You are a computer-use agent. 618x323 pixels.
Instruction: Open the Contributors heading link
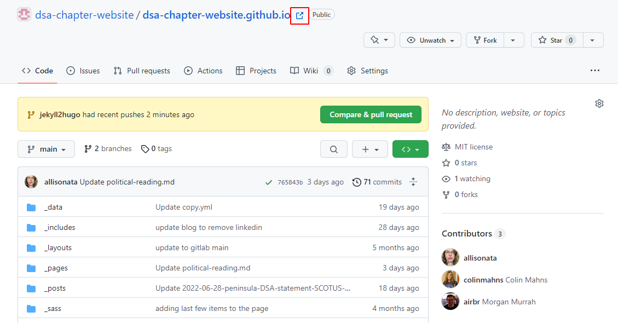point(473,233)
